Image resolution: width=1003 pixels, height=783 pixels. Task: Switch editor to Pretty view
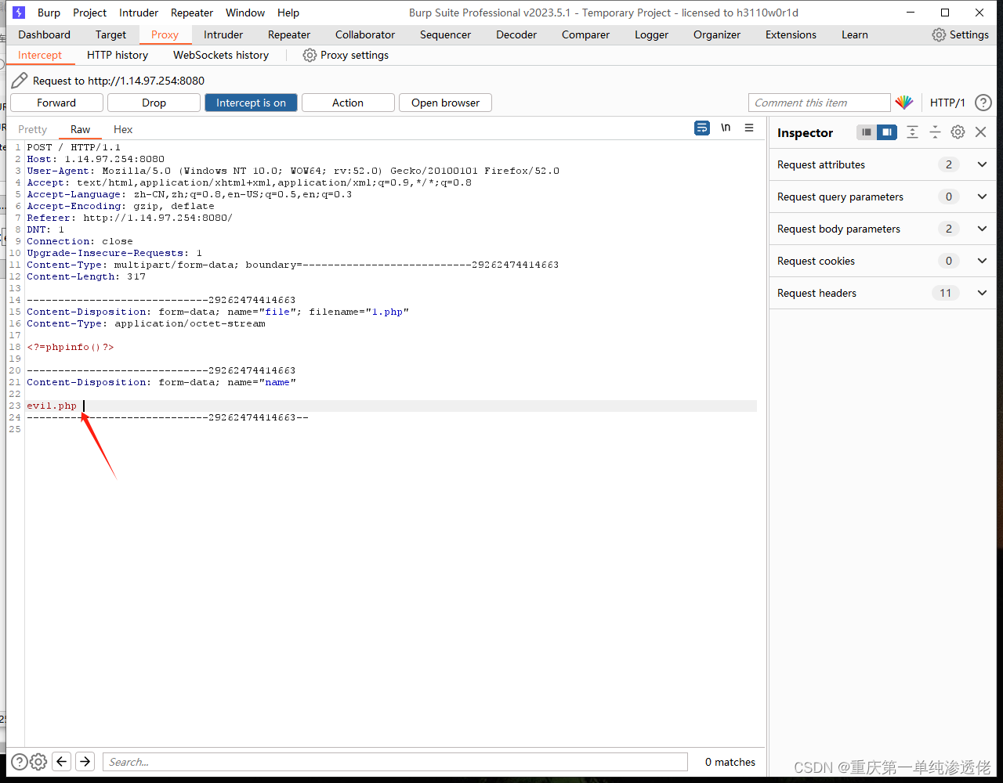coord(33,129)
